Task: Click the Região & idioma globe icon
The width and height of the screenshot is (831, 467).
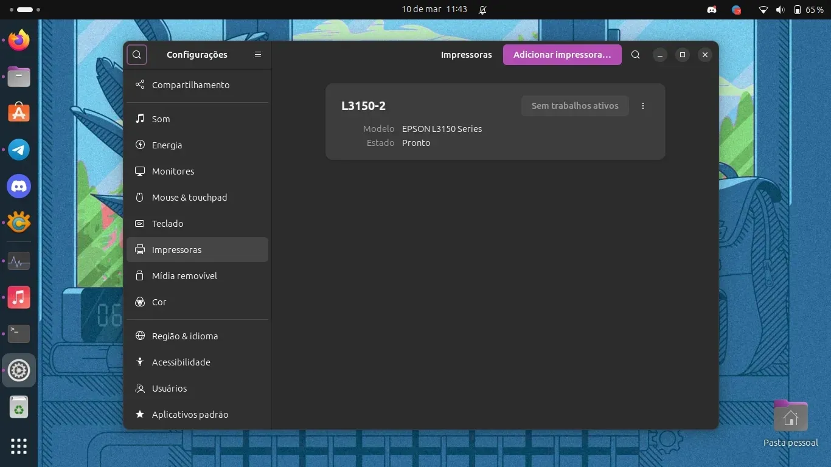Action: point(140,336)
